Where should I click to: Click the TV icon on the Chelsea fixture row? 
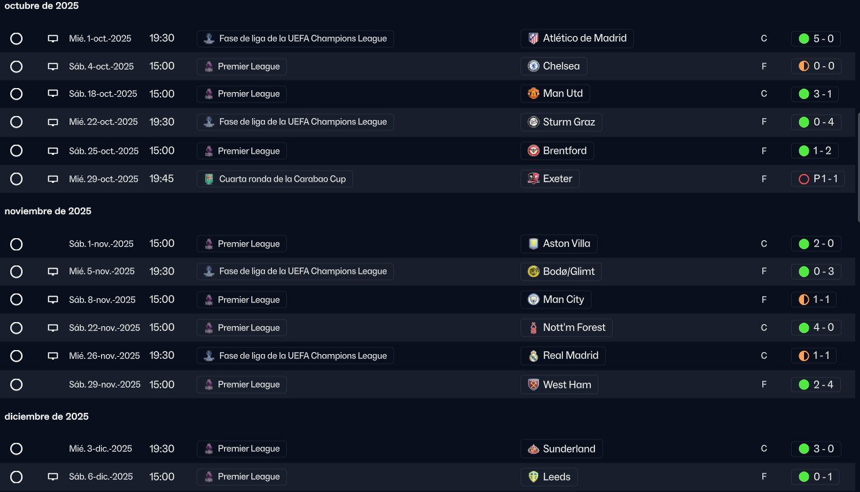53,67
